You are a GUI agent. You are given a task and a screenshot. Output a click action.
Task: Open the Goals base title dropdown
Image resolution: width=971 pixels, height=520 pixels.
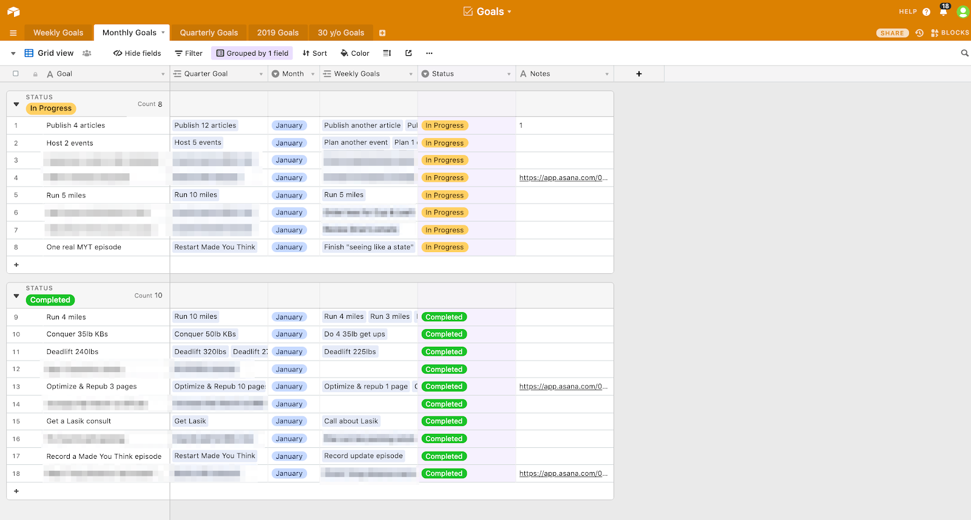[x=488, y=12]
